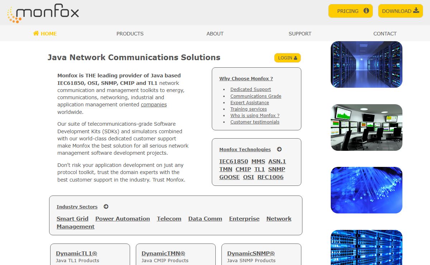Click the 'Java TL1 Products' subtitle
This screenshot has width=430, height=265.
pos(77,261)
